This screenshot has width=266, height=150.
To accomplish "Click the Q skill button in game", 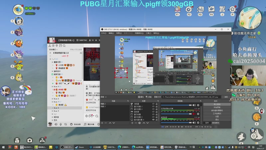I will click(x=256, y=102).
